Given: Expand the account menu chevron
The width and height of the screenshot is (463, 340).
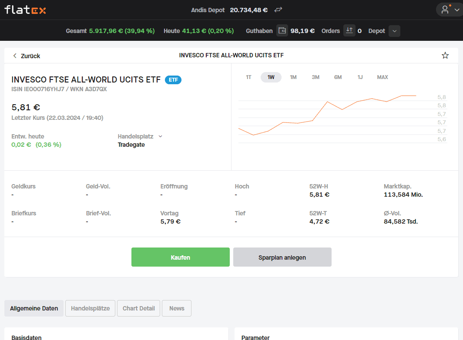Looking at the screenshot, I should pyautogui.click(x=457, y=10).
